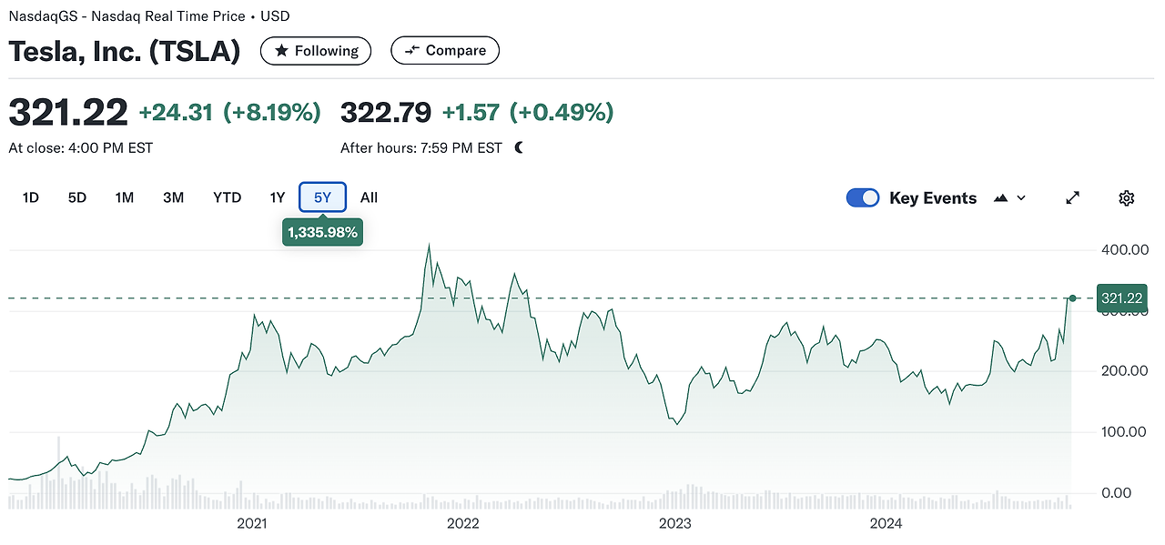Click the +24.31 (+8.19%) change text

tap(230, 113)
